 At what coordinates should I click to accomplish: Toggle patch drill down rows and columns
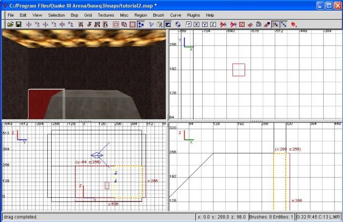tap(283, 25)
